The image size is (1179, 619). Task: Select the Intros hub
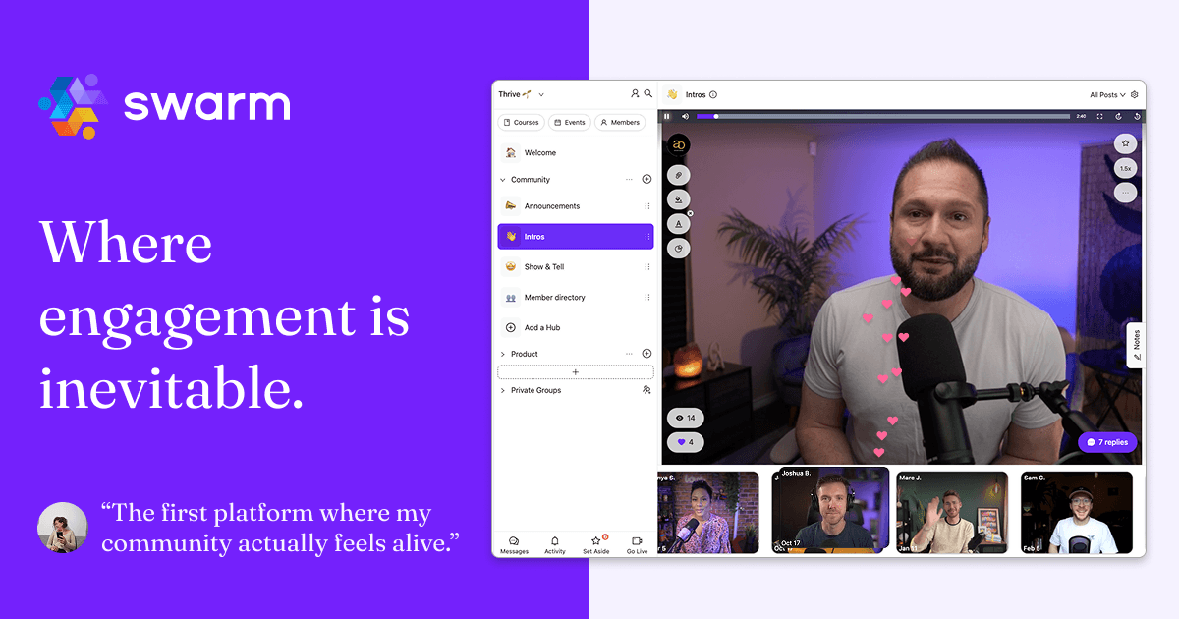click(x=575, y=237)
